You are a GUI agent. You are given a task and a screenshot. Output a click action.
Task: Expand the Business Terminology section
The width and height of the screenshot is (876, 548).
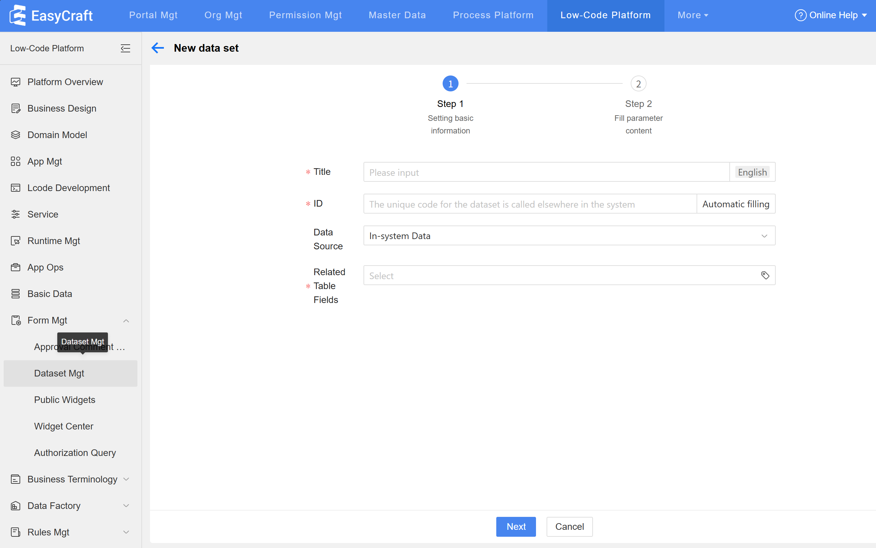[126, 479]
